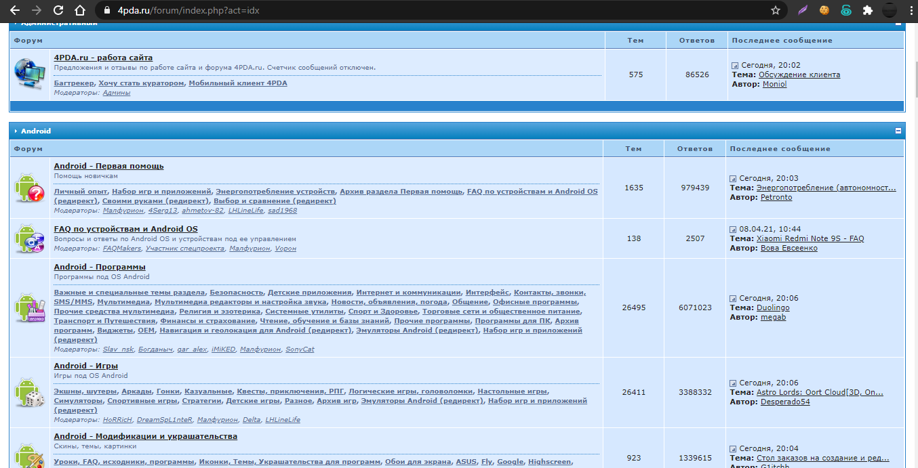Screen dimensions: 918x468
Task: Bookmark this page with the star icon
Action: point(776,10)
